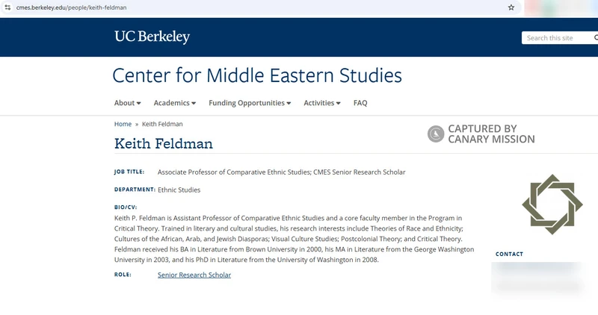Click the olive interlocking squares CMES emblem

click(x=552, y=205)
